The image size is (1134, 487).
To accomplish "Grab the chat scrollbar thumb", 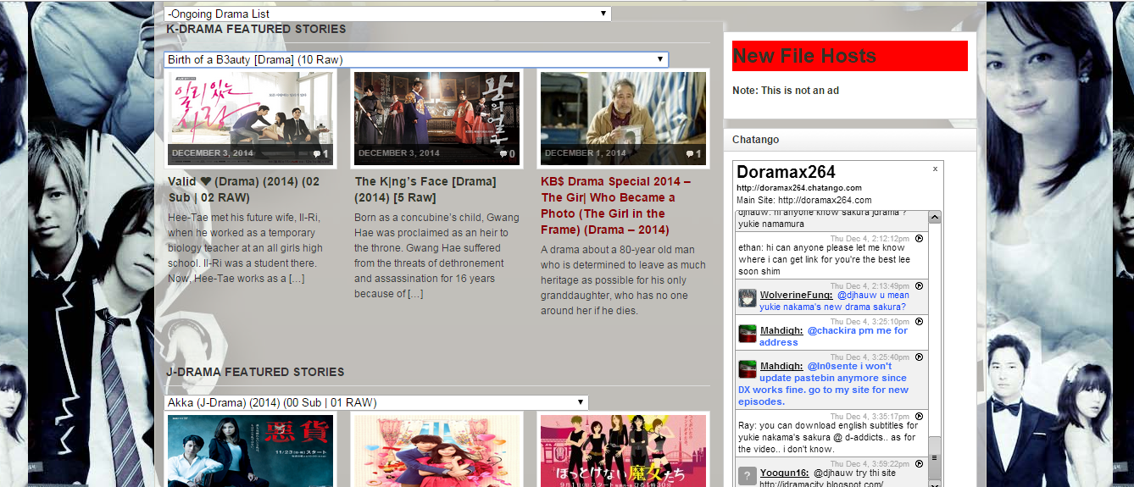I will pos(935,457).
